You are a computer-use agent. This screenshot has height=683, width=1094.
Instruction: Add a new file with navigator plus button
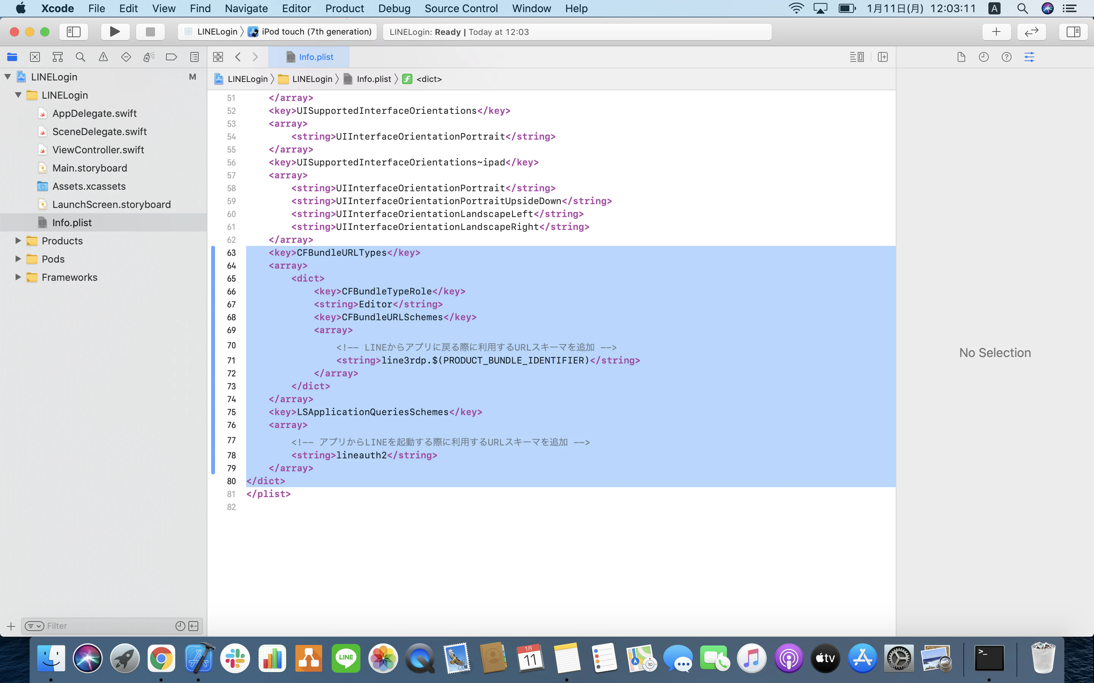pos(11,626)
